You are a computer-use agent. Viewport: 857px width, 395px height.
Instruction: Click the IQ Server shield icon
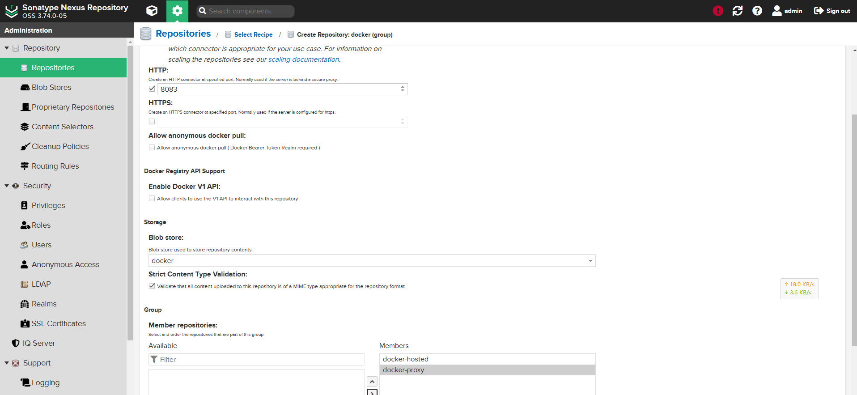pos(16,343)
